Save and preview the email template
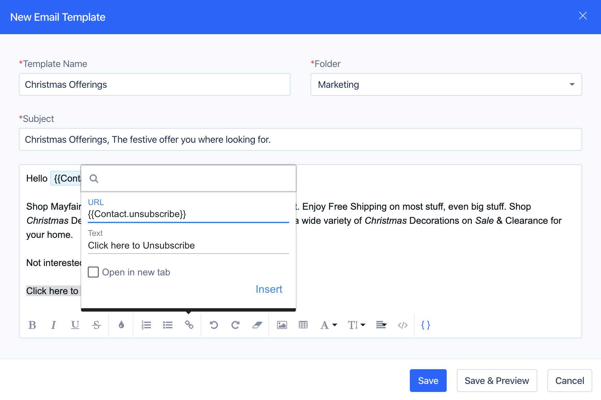Viewport: 601px width, 400px height. point(497,381)
